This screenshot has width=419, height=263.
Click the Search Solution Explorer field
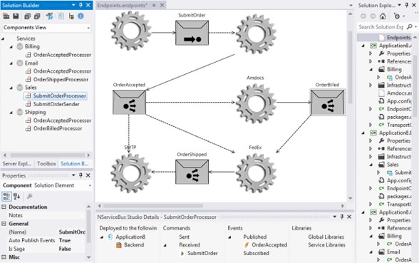point(381,27)
